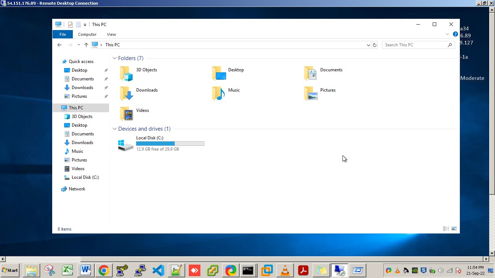
Task: Open Word from the taskbar
Action: point(86,270)
